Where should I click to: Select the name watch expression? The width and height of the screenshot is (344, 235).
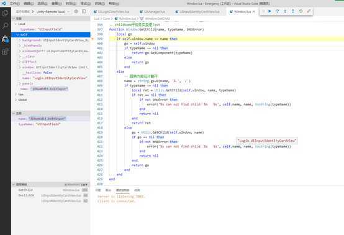tap(51, 119)
